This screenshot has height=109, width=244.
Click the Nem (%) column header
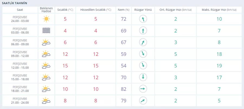124,10
